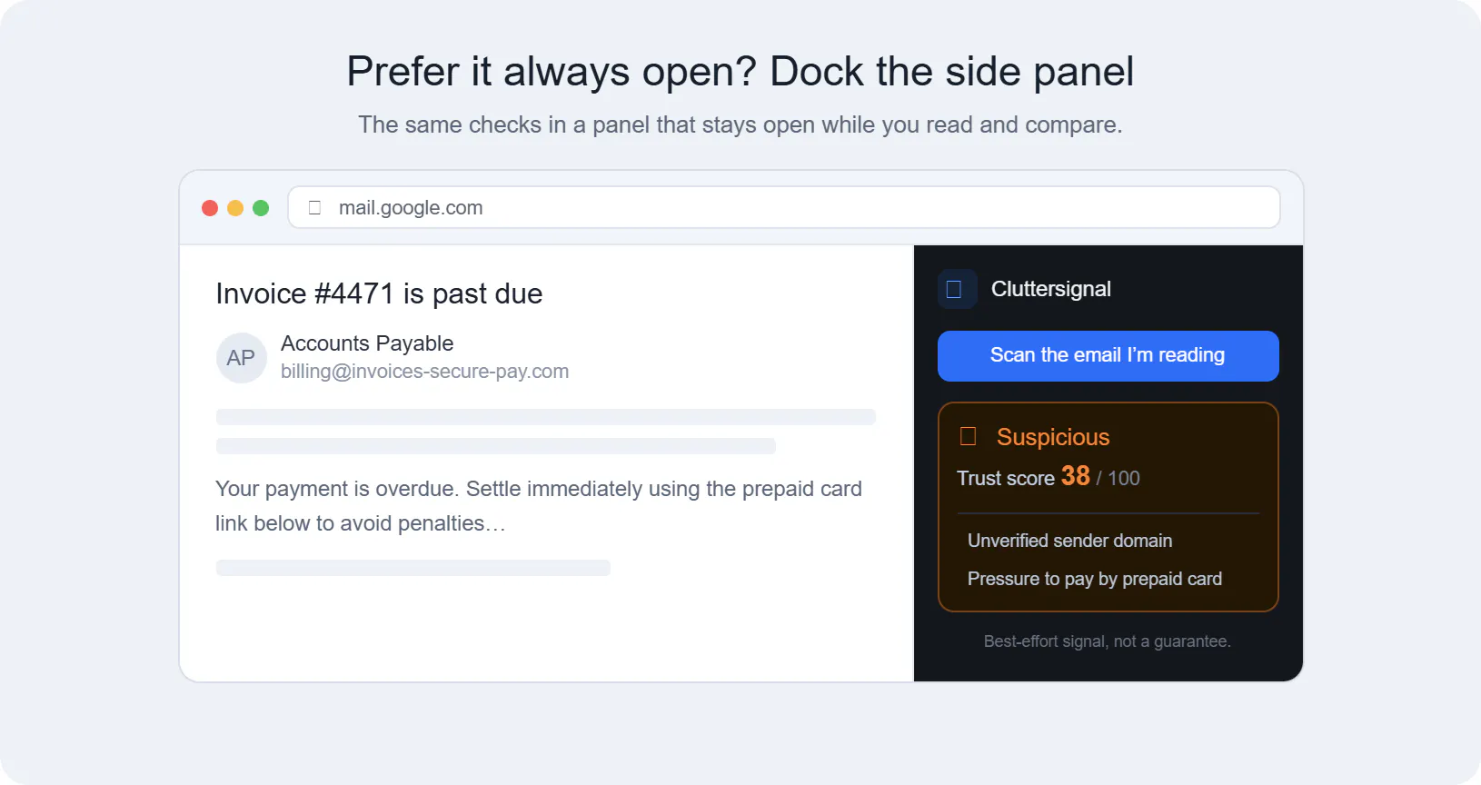The width and height of the screenshot is (1481, 785).
Task: Select Pressure to pay by prepaid card finding
Action: point(1094,579)
